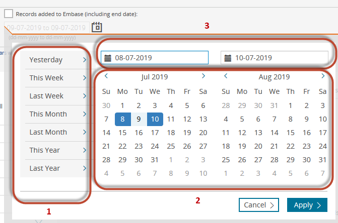This screenshot has height=223, width=338.
Task: Go to next month from Jul 2019
Action: 203,76
